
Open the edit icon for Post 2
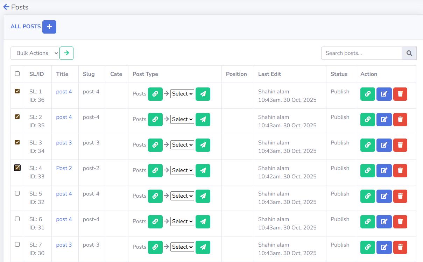[x=384, y=170]
